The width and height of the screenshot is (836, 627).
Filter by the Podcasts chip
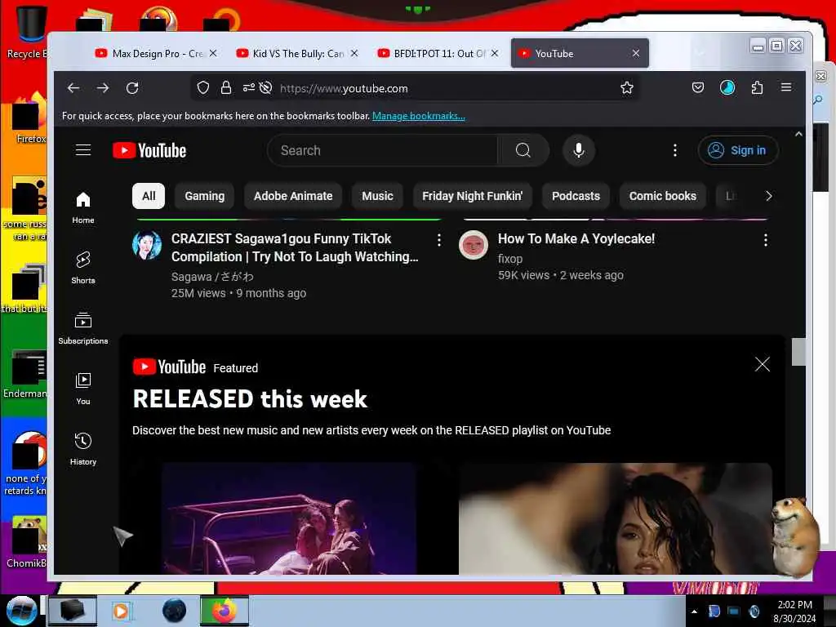point(576,196)
